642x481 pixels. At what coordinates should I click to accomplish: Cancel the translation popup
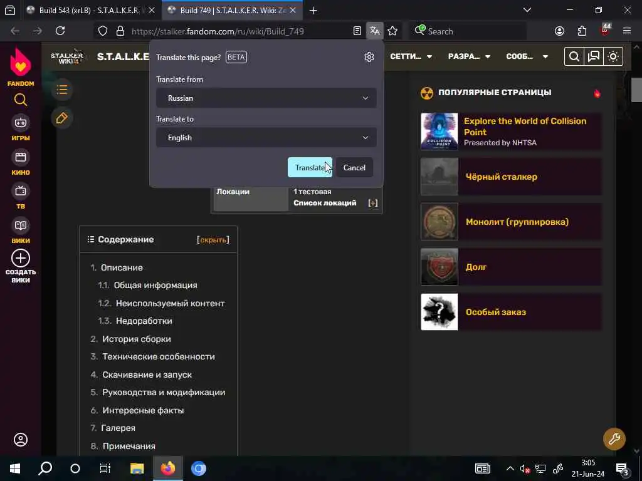[x=354, y=167]
